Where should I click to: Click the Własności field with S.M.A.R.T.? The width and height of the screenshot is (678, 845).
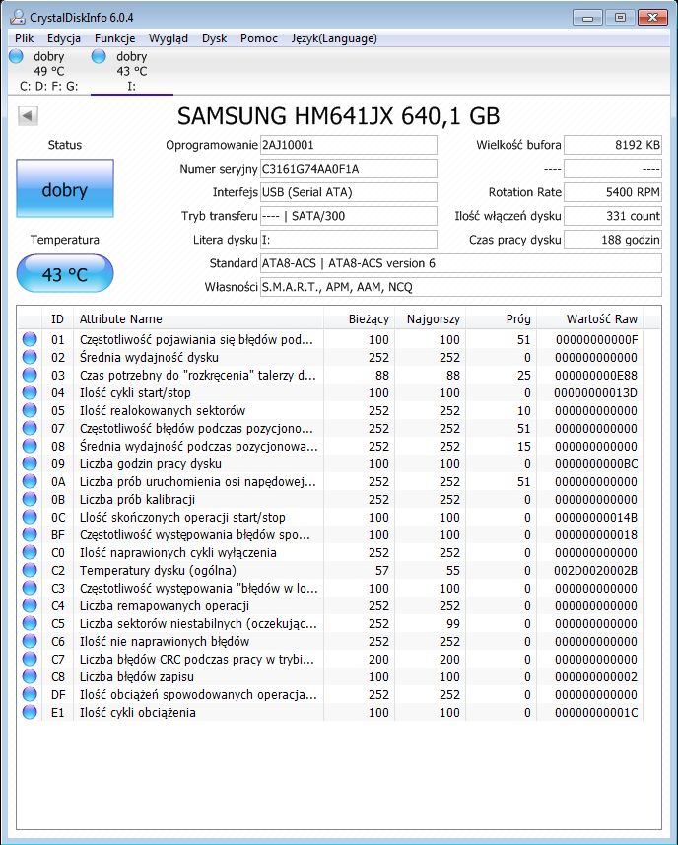[x=461, y=287]
